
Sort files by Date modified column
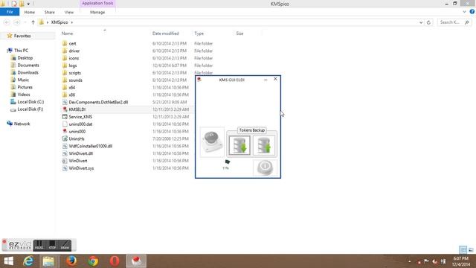tap(165, 33)
